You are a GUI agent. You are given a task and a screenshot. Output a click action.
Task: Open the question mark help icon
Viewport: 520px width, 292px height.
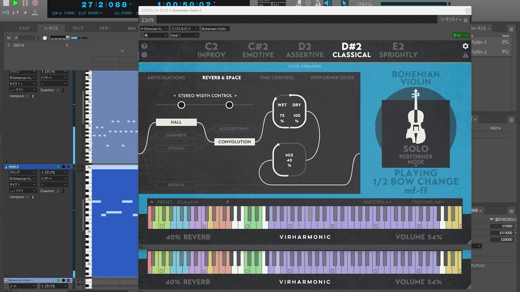coord(144,46)
